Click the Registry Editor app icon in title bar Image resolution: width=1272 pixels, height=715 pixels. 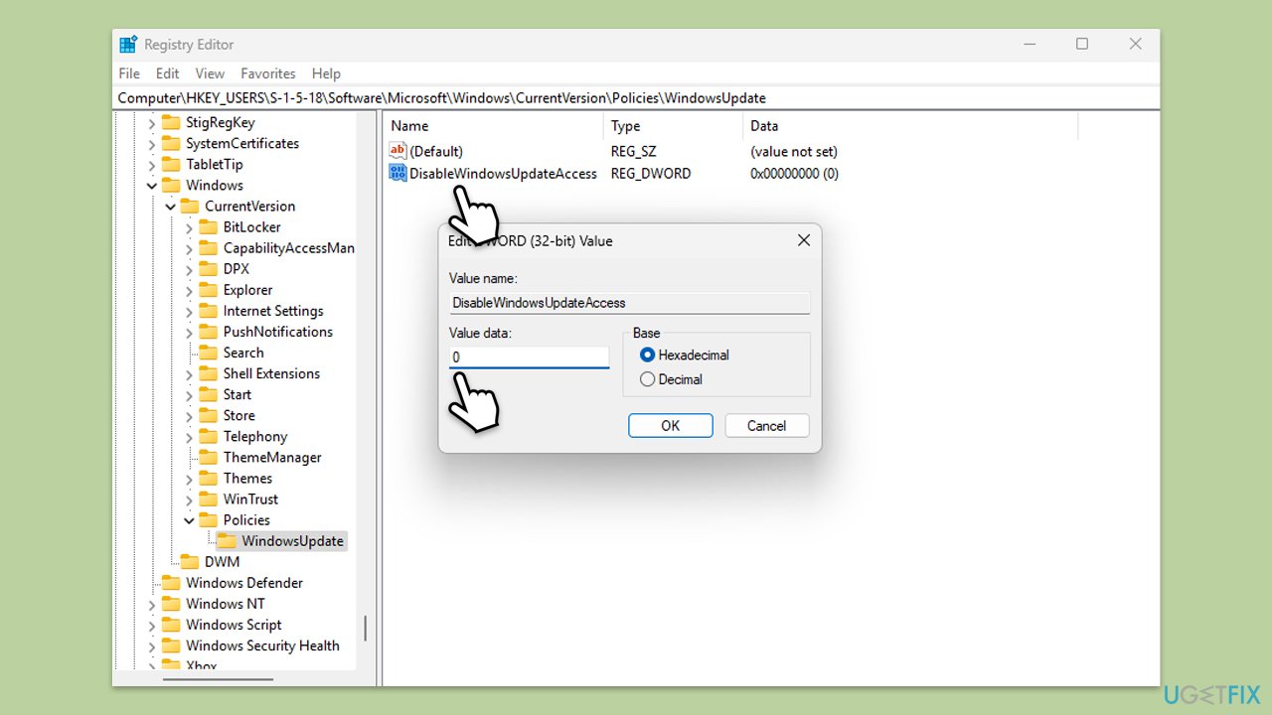pos(128,45)
